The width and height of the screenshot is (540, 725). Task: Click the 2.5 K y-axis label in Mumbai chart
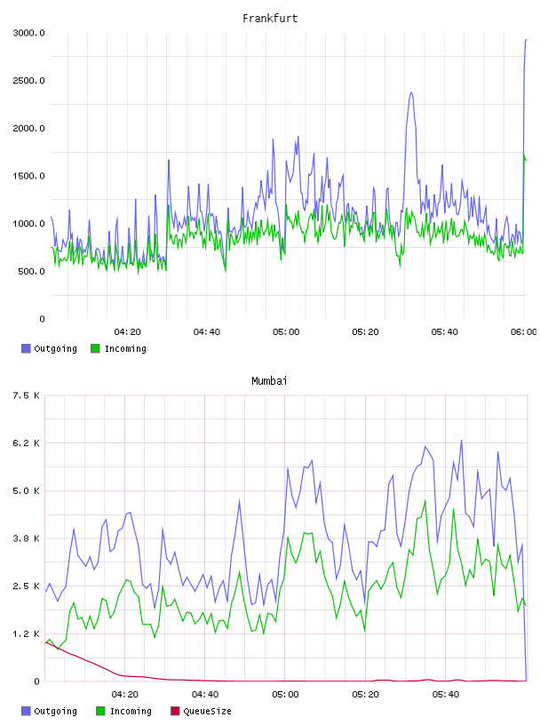tap(26, 586)
